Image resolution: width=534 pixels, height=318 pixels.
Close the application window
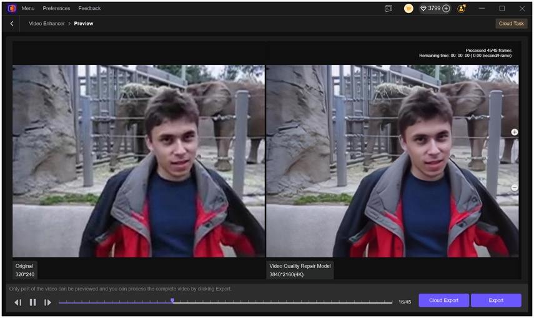coord(522,9)
